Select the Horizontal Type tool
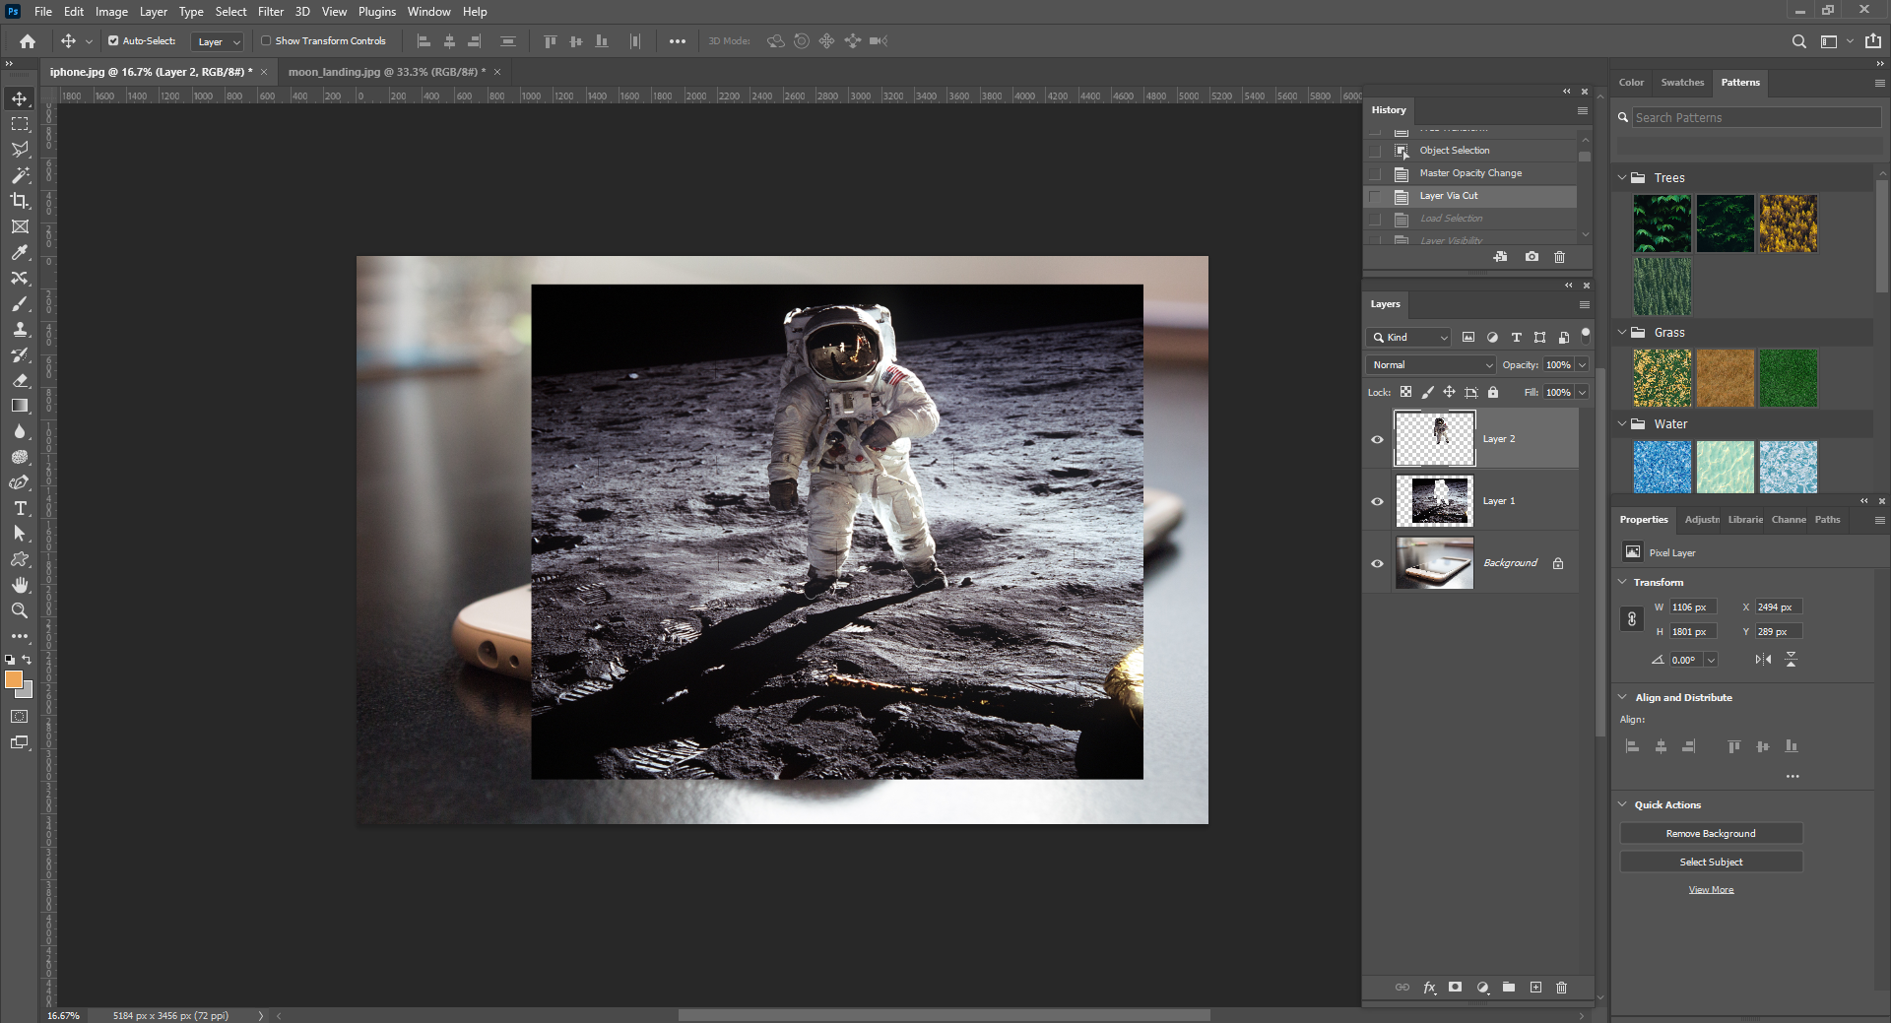The width and height of the screenshot is (1891, 1023). click(20, 508)
